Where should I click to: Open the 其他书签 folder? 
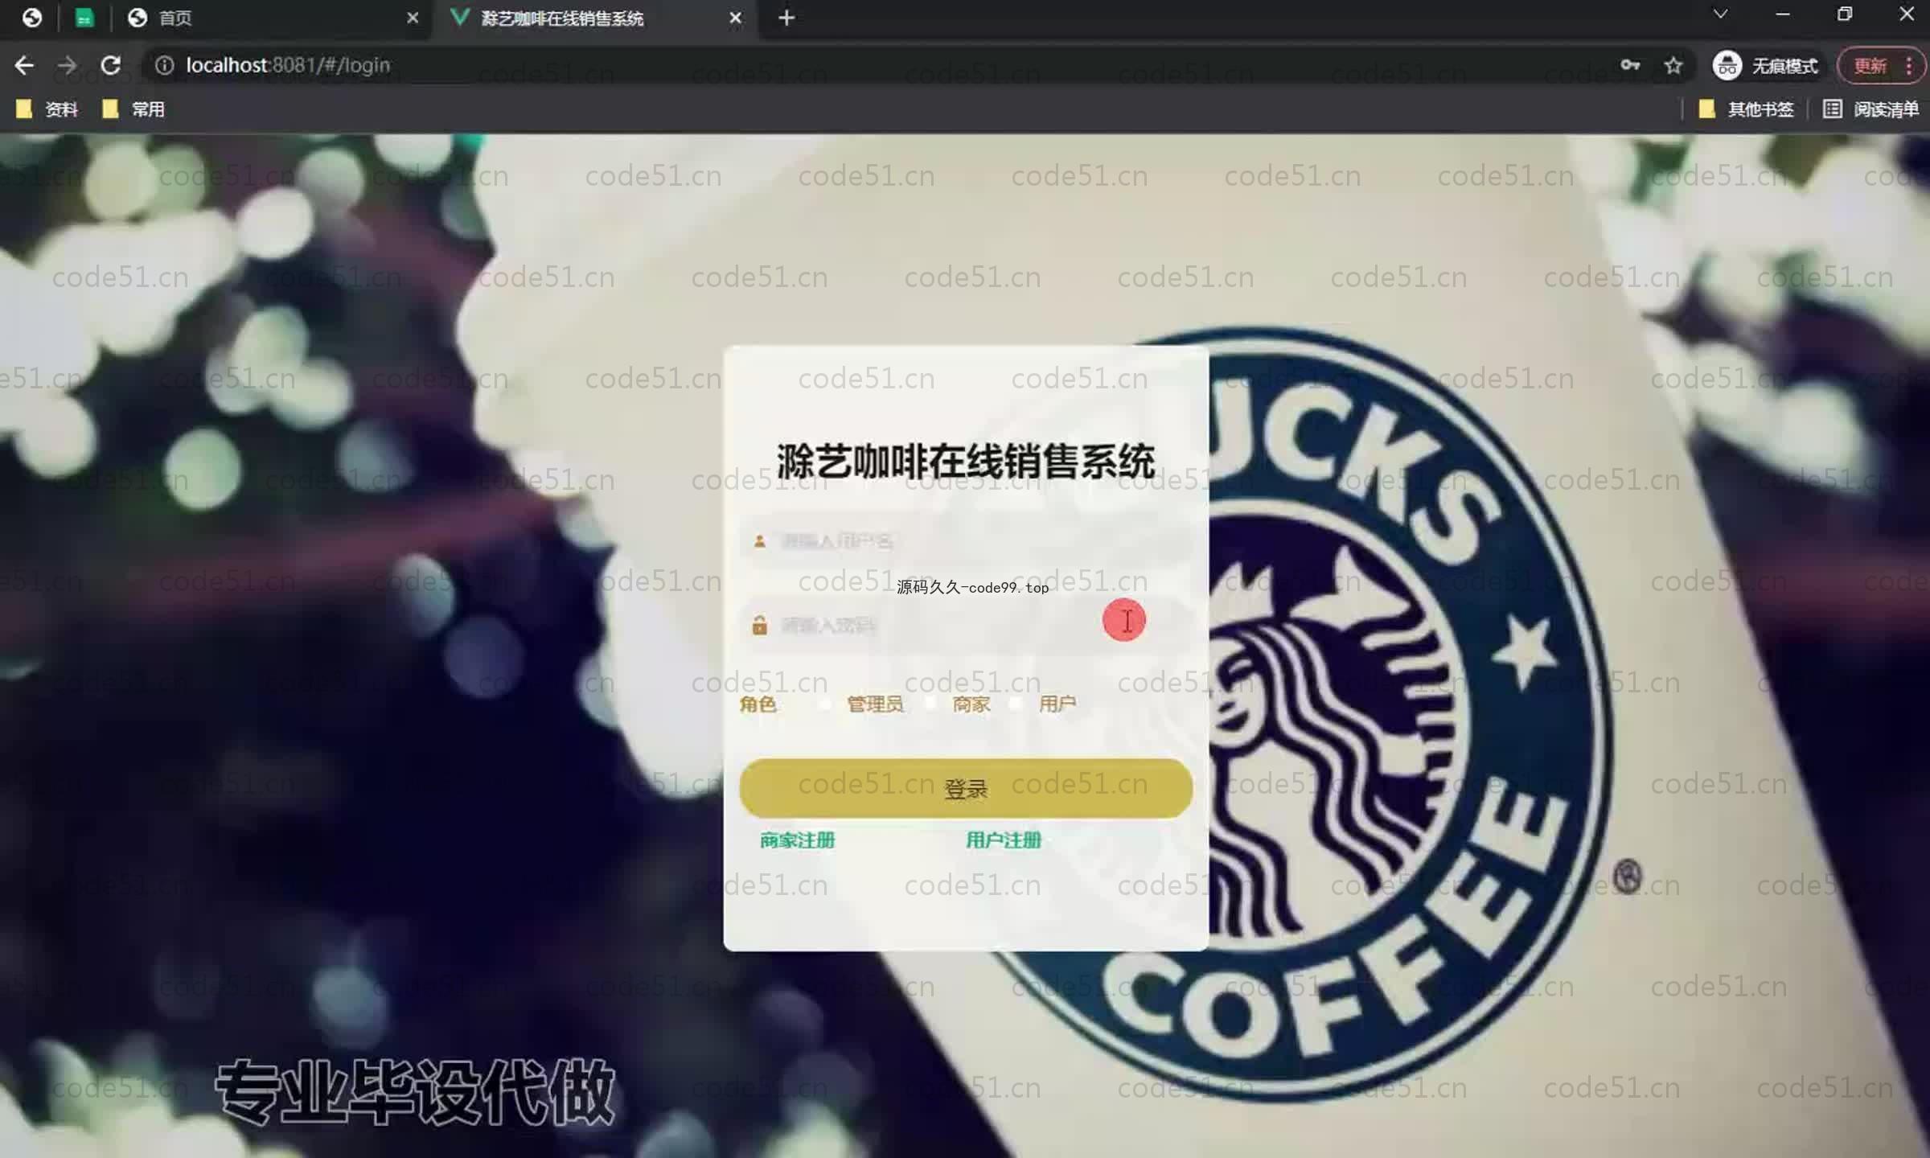[1746, 109]
